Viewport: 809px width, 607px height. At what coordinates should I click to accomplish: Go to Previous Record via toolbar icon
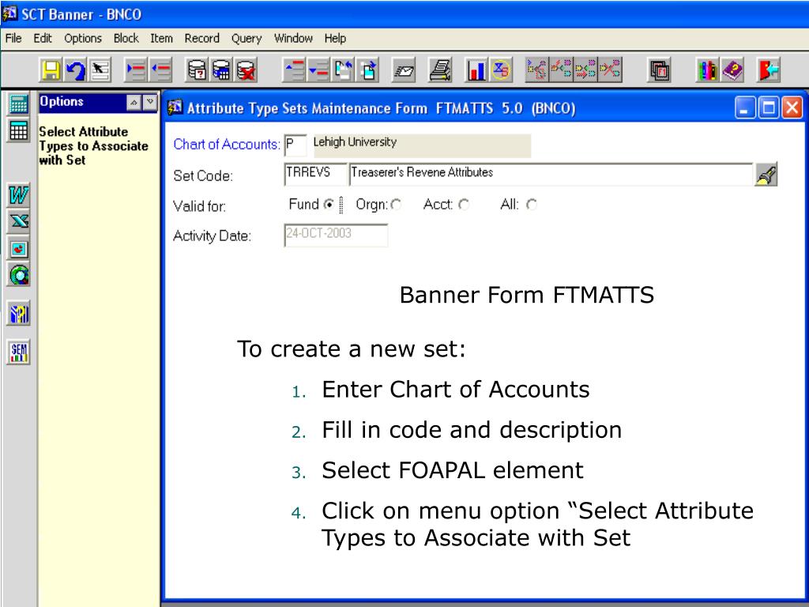294,70
